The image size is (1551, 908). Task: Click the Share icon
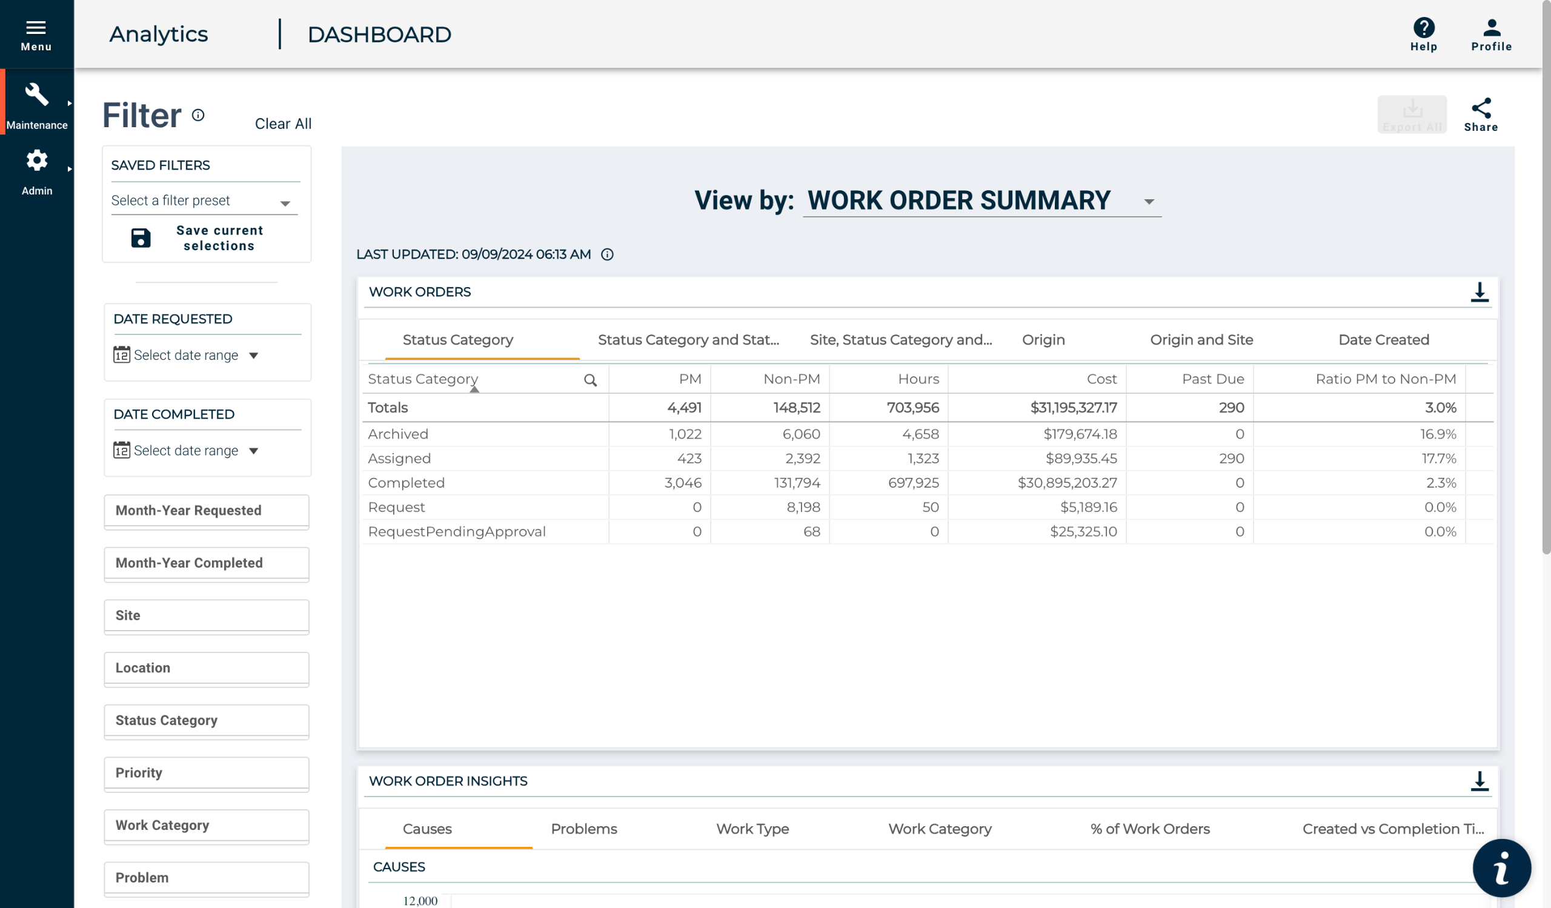[1480, 109]
